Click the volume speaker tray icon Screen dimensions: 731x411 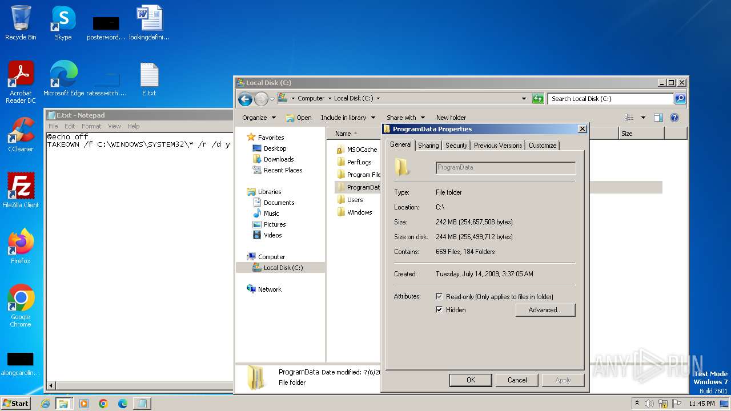[x=649, y=404]
